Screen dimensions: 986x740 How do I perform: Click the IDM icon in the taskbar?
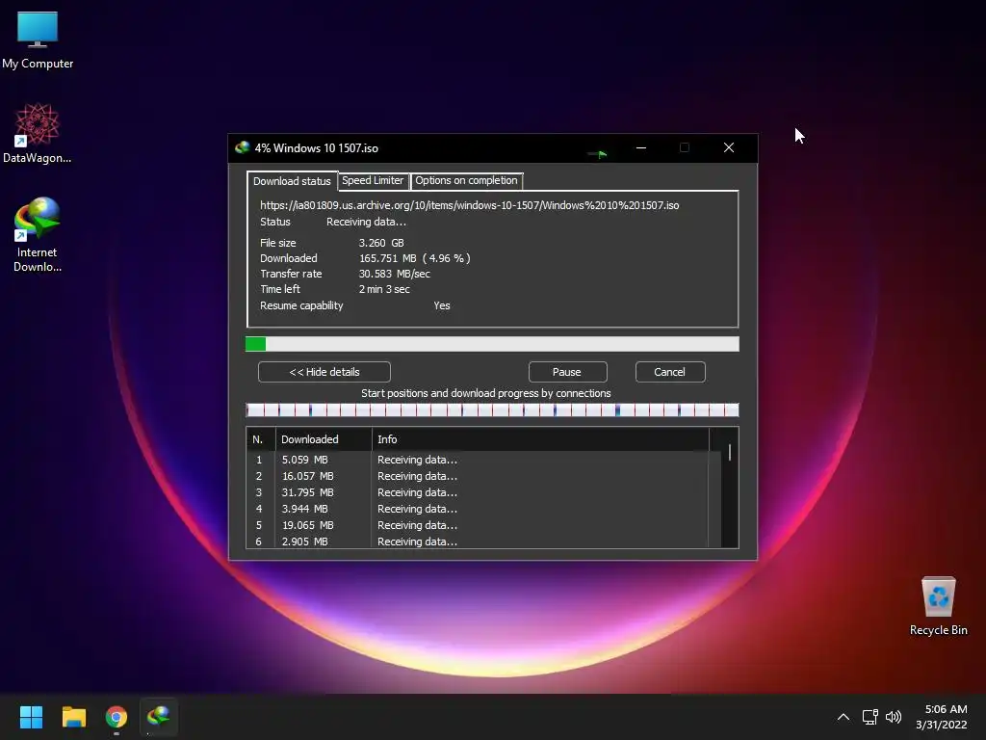point(159,717)
